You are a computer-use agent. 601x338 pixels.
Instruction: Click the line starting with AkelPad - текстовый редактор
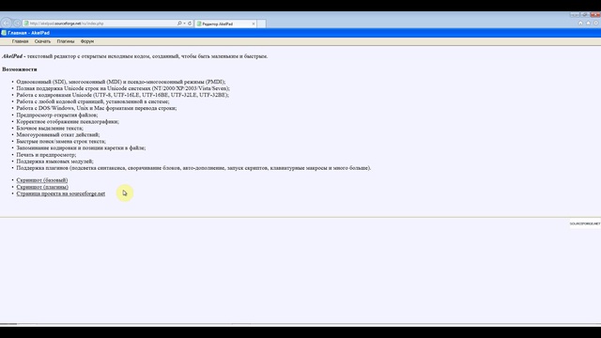[x=135, y=56]
